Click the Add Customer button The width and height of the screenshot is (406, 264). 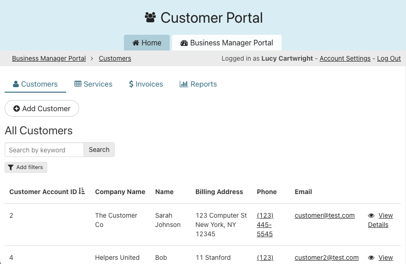click(x=42, y=108)
